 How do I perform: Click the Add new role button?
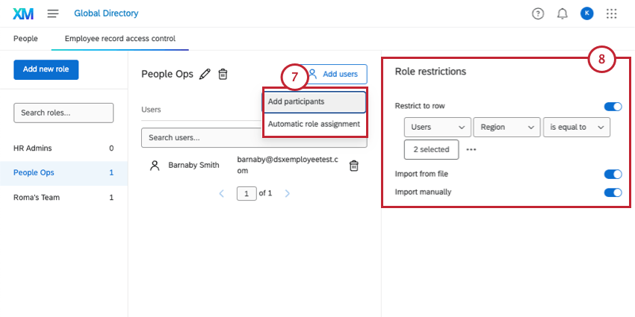point(46,69)
